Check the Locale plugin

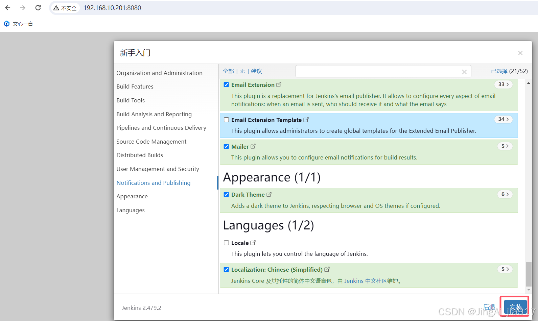tap(226, 243)
